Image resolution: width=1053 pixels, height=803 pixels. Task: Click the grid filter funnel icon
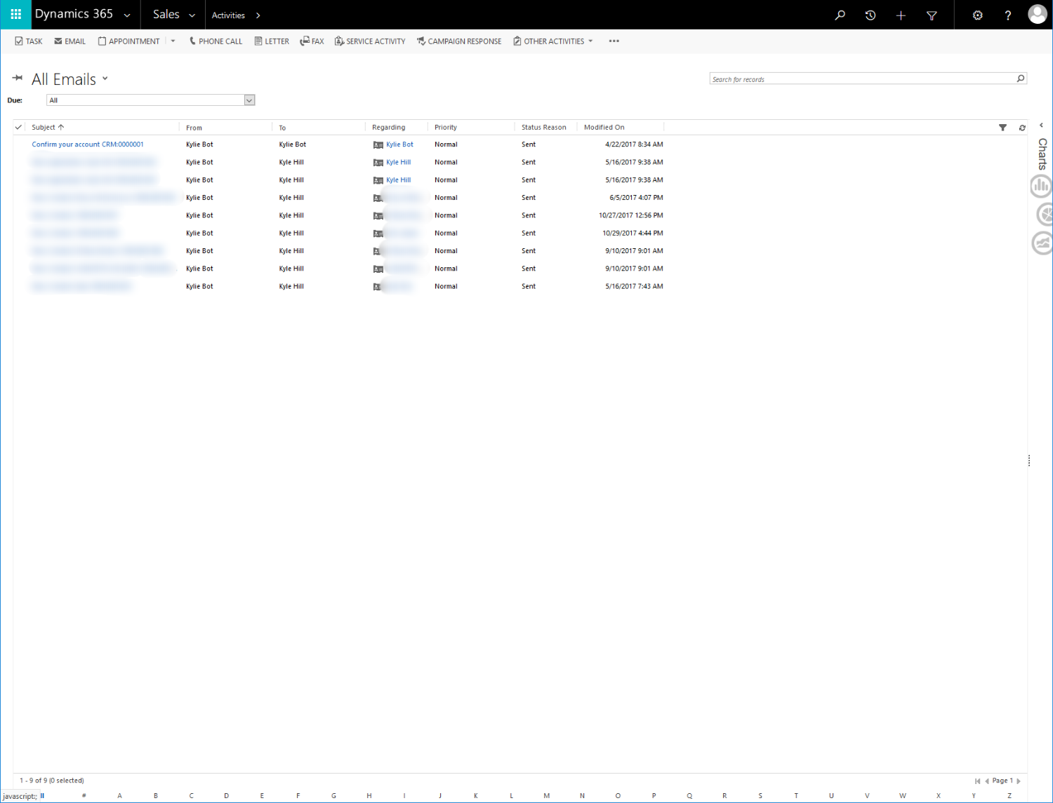(1002, 128)
